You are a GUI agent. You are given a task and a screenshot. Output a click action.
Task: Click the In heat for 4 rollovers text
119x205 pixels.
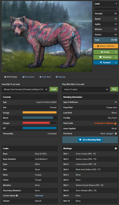tap(104, 123)
